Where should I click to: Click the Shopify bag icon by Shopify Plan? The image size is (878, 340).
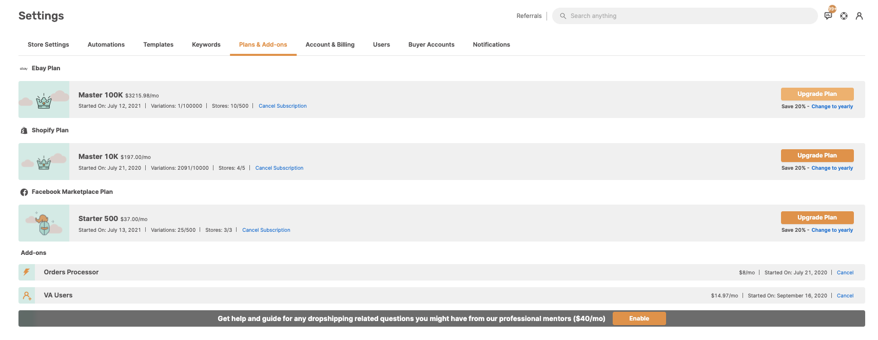(24, 130)
